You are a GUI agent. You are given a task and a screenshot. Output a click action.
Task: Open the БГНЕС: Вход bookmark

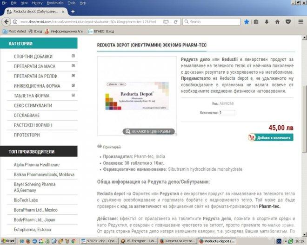pyautogui.click(x=101, y=31)
